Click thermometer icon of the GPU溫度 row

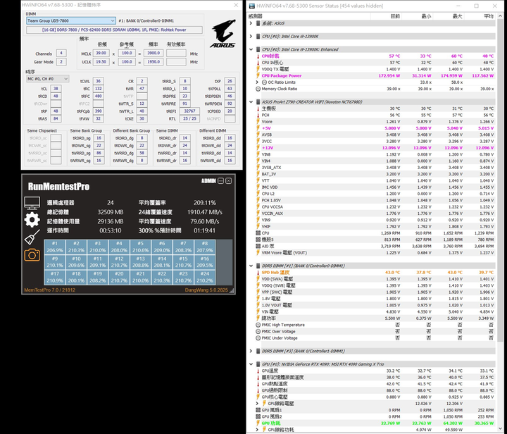click(x=258, y=371)
